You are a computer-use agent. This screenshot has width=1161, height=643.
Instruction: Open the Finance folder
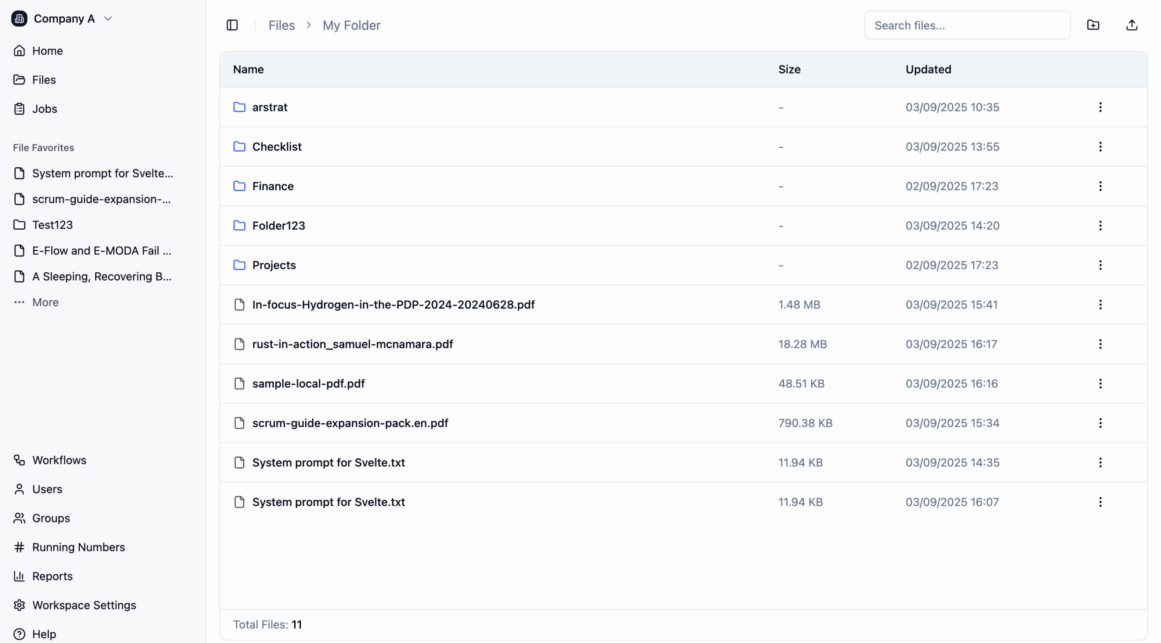pos(273,186)
